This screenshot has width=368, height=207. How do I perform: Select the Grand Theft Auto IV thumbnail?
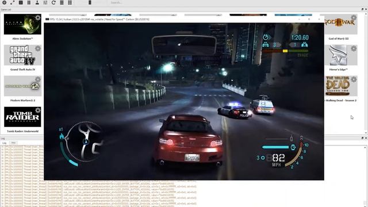click(x=22, y=55)
